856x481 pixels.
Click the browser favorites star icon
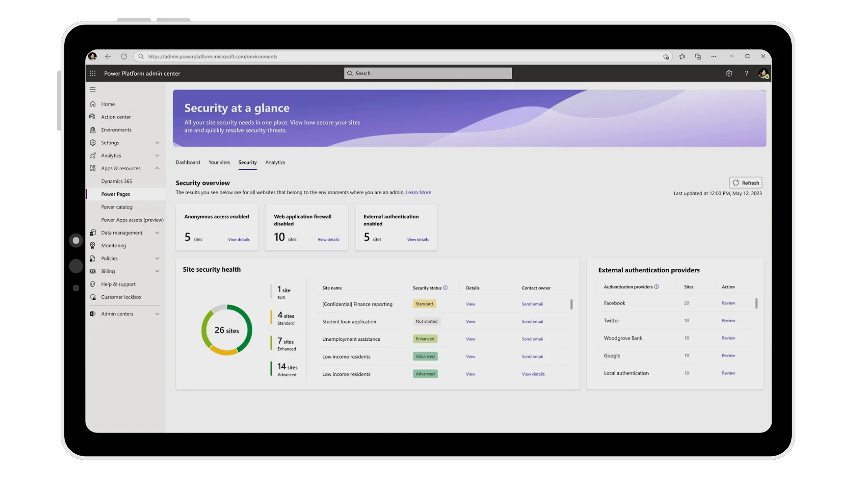pyautogui.click(x=682, y=57)
